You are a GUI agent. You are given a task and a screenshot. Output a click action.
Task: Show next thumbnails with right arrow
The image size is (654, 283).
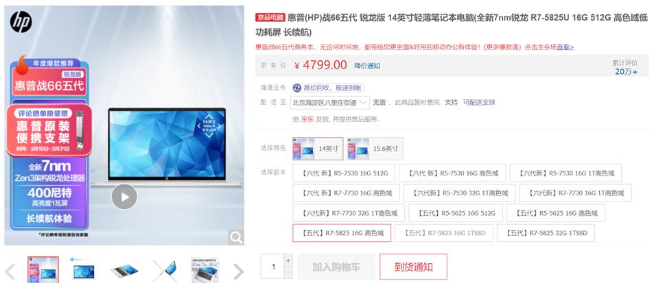[x=238, y=272]
